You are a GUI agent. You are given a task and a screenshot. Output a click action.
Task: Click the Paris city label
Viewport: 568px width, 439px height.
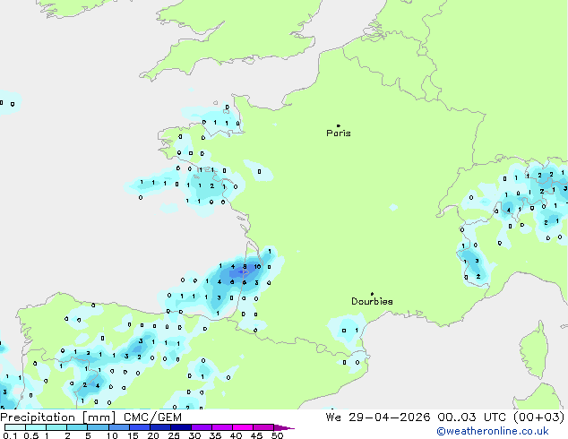click(339, 133)
